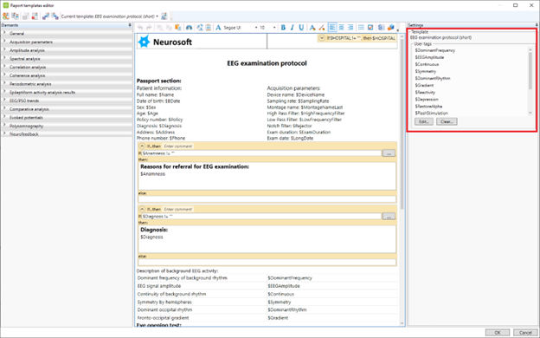
Task: Select Polysomnography item
Action: point(67,126)
